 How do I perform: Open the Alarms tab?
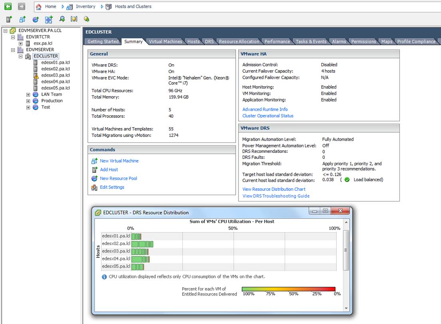[339, 41]
